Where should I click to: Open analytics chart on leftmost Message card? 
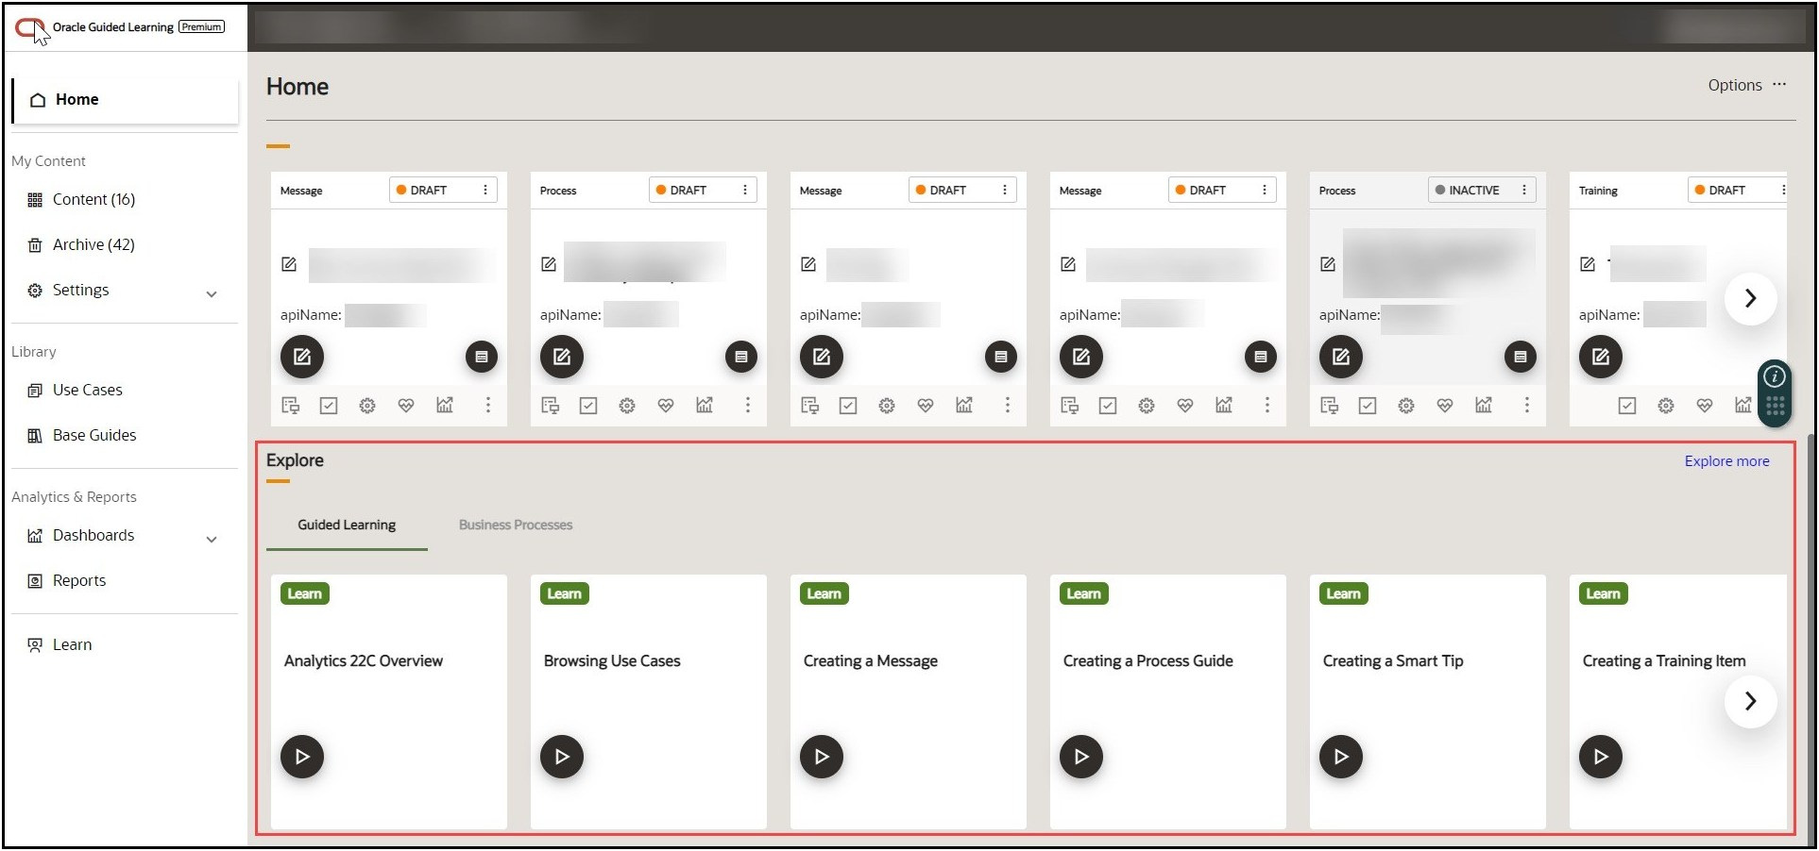click(x=445, y=406)
